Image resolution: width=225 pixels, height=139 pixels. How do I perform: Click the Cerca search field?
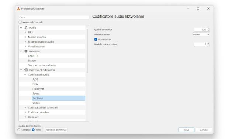point(54,17)
